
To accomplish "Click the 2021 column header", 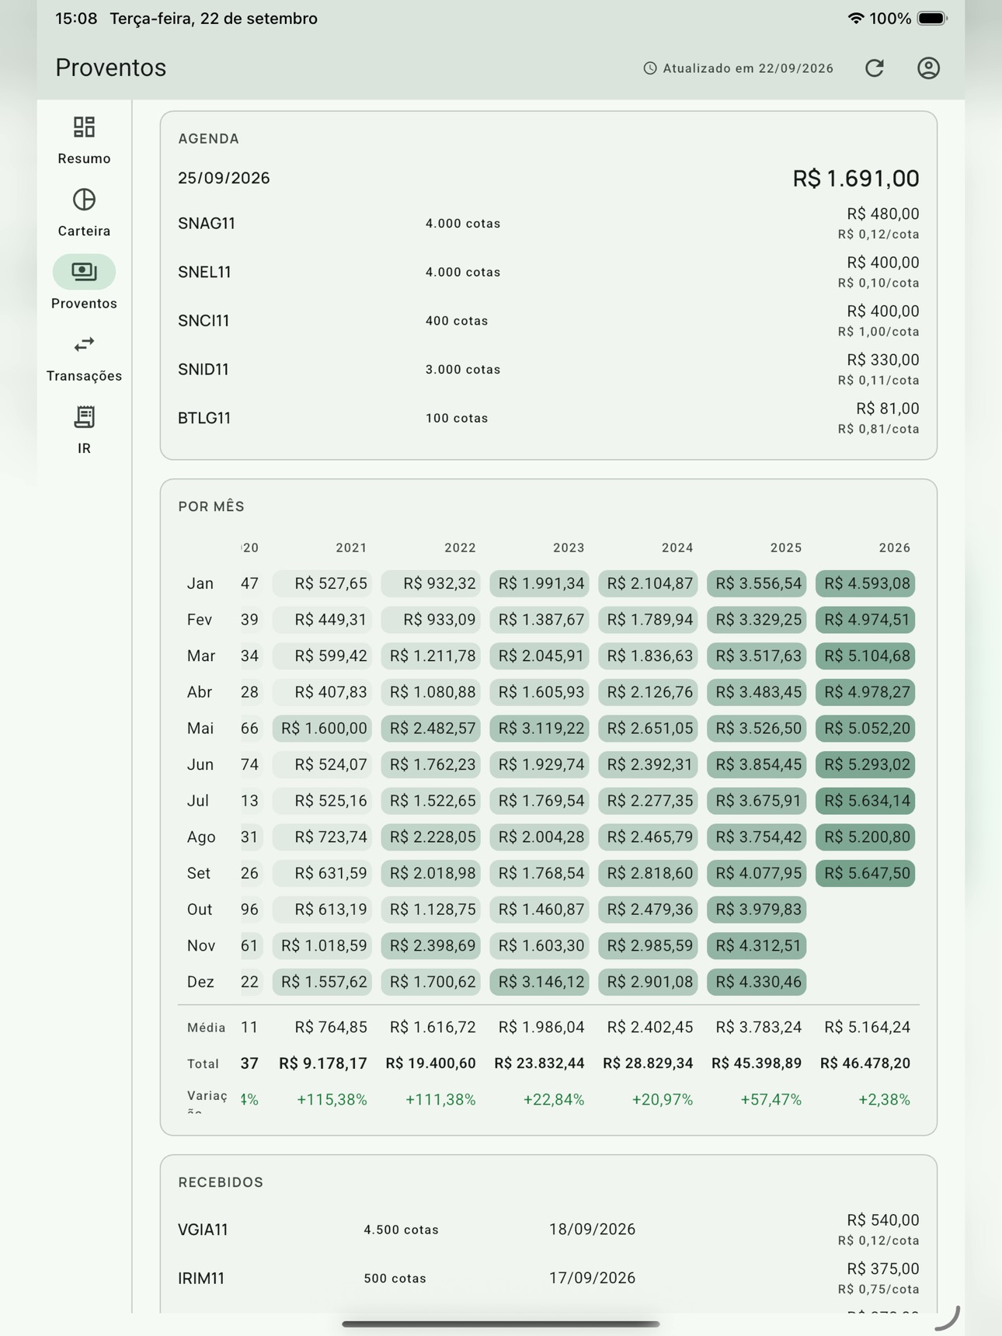I will pos(351,548).
